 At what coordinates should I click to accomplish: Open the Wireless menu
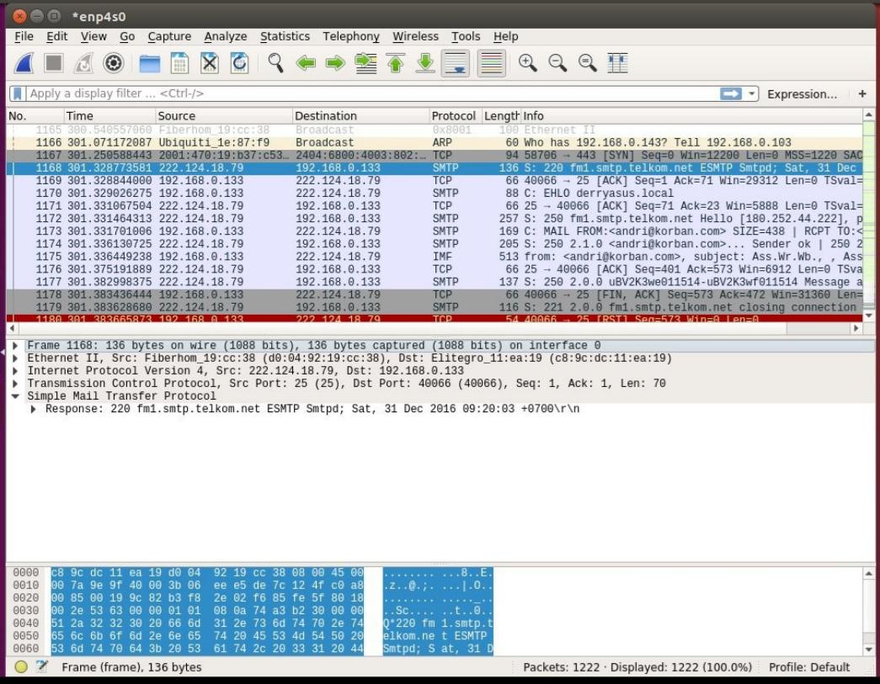pyautogui.click(x=415, y=36)
